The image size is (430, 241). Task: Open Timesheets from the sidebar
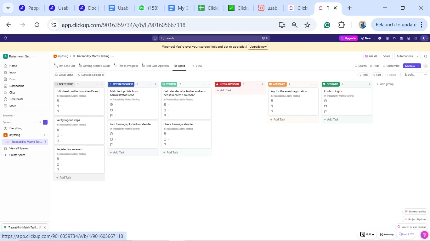tap(16, 99)
